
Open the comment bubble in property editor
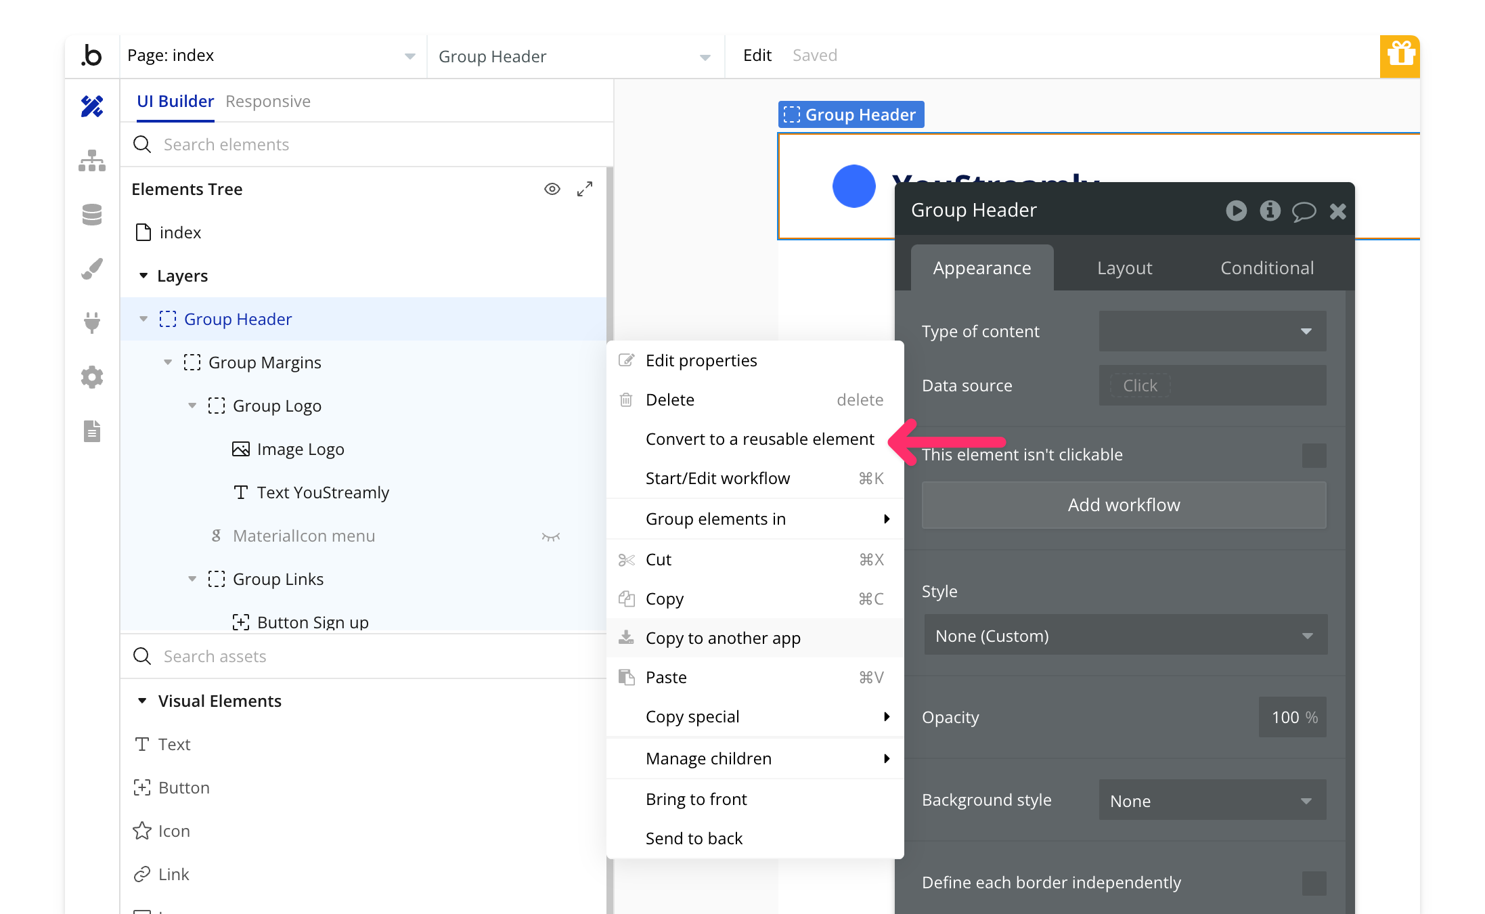coord(1304,211)
